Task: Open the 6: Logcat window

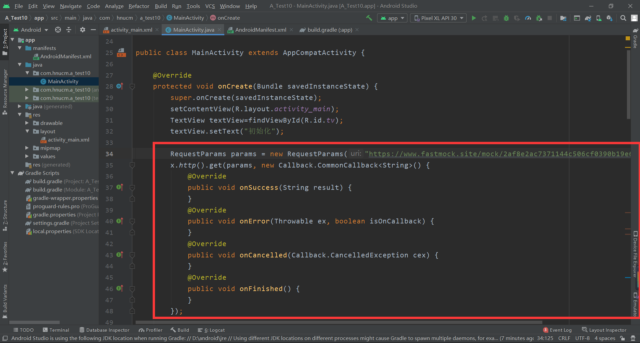Action: pos(211,330)
